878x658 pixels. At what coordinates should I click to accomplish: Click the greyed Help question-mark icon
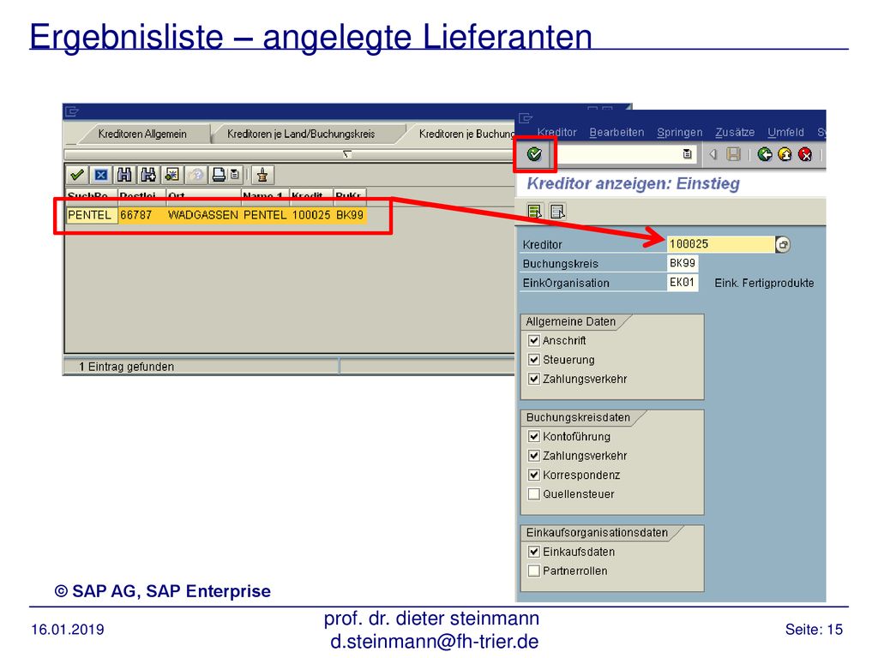coord(195,175)
